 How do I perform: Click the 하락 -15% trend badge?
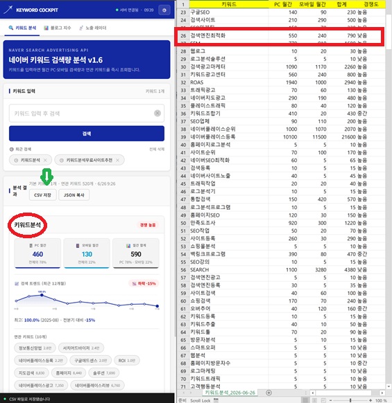point(144,283)
